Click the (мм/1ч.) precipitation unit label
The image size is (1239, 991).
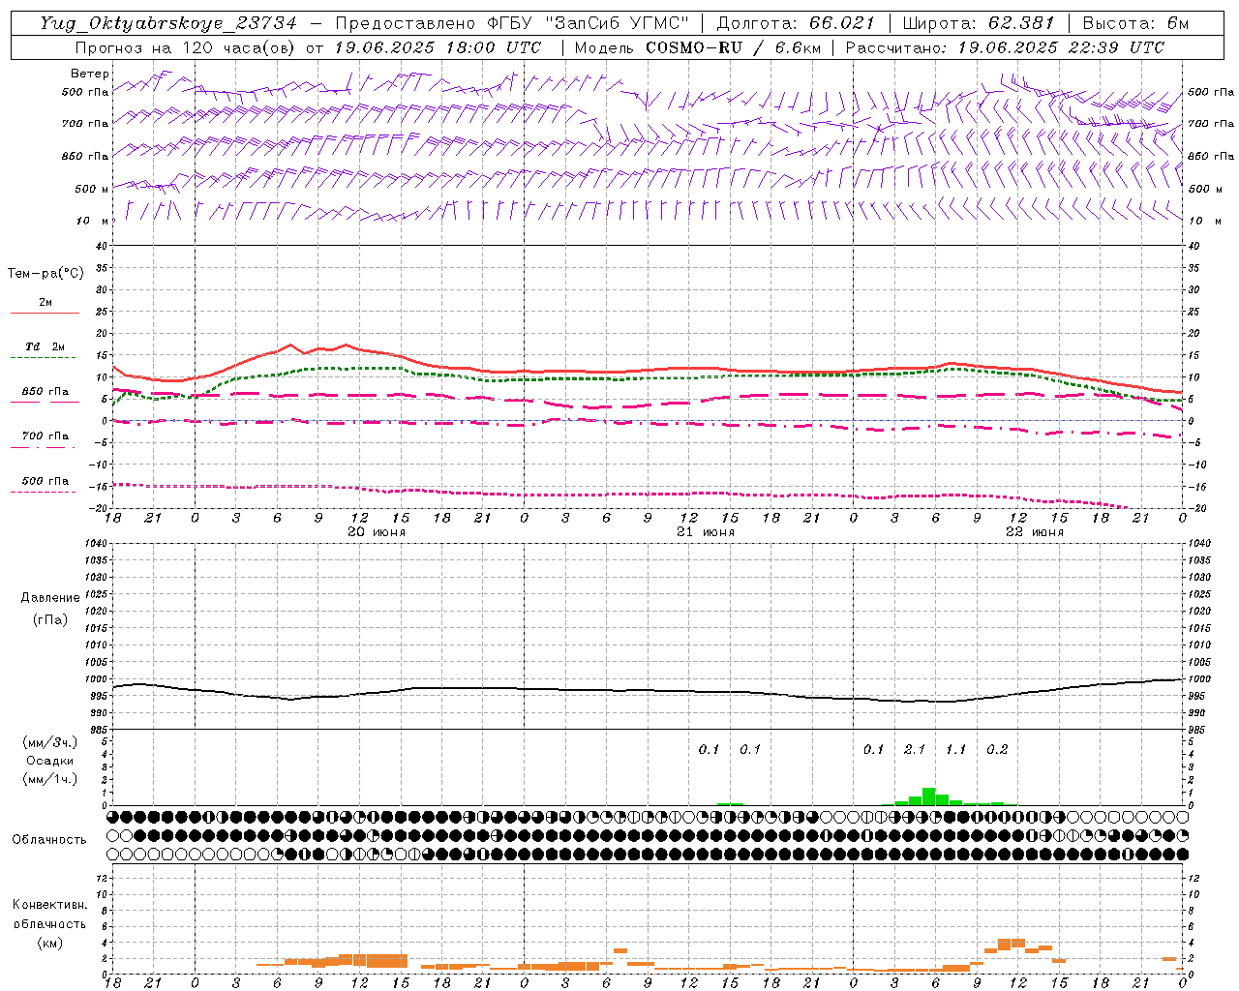point(49,779)
